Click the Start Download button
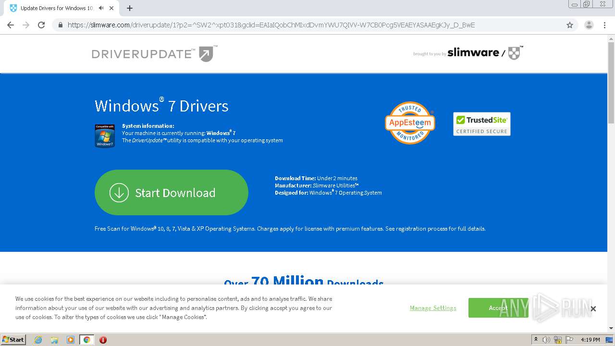This screenshot has height=346, width=615. [x=172, y=192]
